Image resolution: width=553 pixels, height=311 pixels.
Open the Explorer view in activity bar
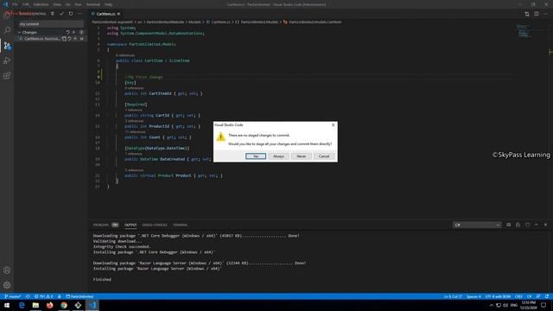pos(7,16)
